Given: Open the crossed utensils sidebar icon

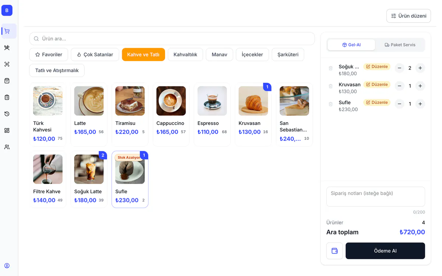Looking at the screenshot, I should point(7,48).
